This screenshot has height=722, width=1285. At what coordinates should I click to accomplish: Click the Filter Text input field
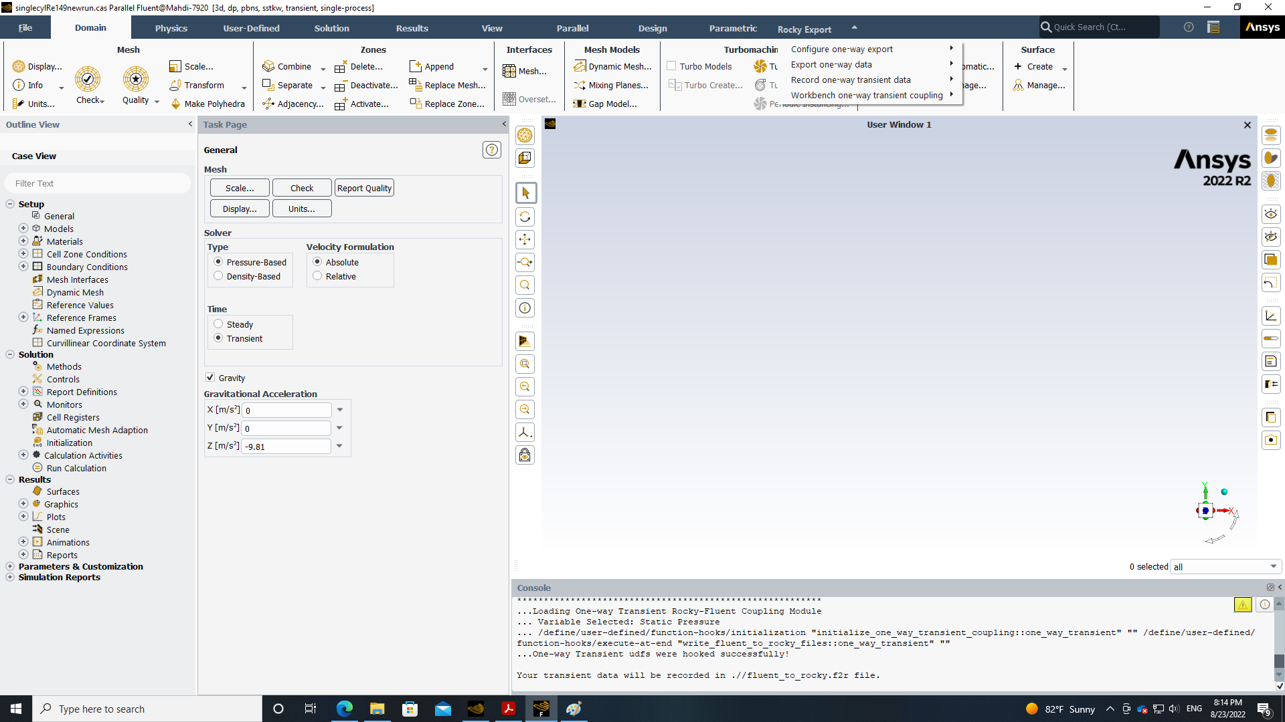pos(98,183)
